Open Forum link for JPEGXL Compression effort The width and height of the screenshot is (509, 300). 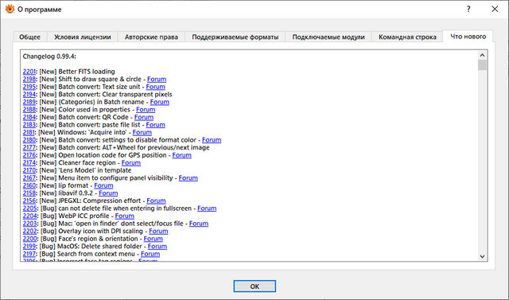(x=156, y=201)
